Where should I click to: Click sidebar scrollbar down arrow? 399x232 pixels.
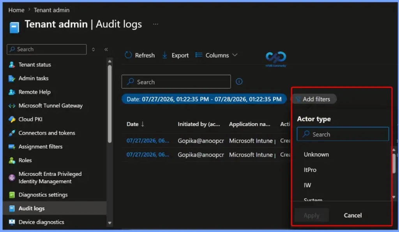coord(109,223)
